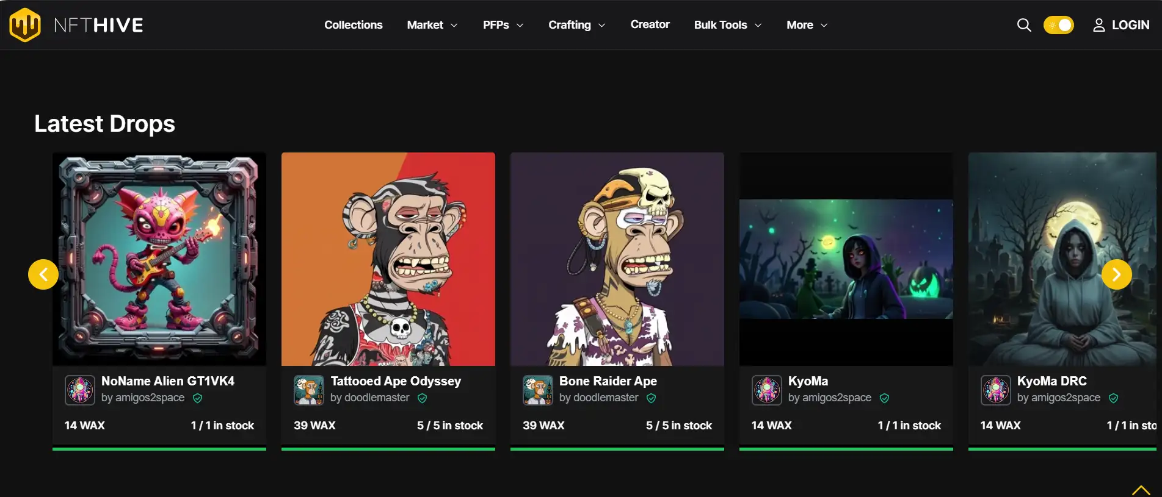Viewport: 1162px width, 497px height.
Task: Click the scroll-to-top chevron icon
Action: 1141,490
